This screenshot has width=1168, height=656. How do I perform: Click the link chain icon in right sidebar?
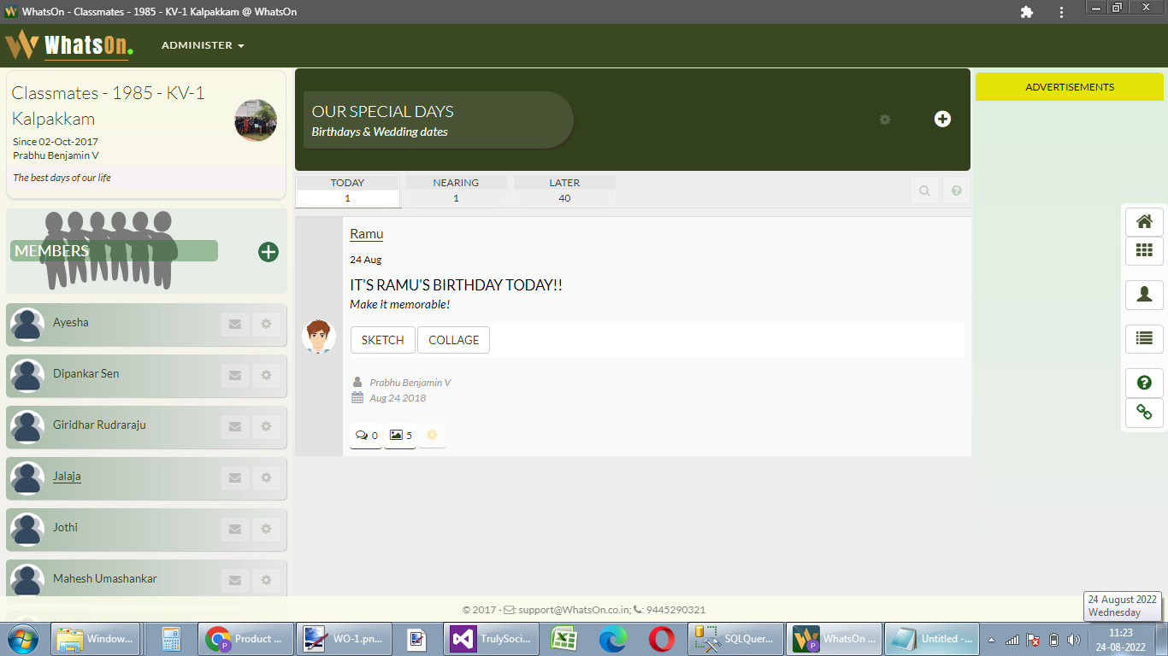pyautogui.click(x=1144, y=413)
